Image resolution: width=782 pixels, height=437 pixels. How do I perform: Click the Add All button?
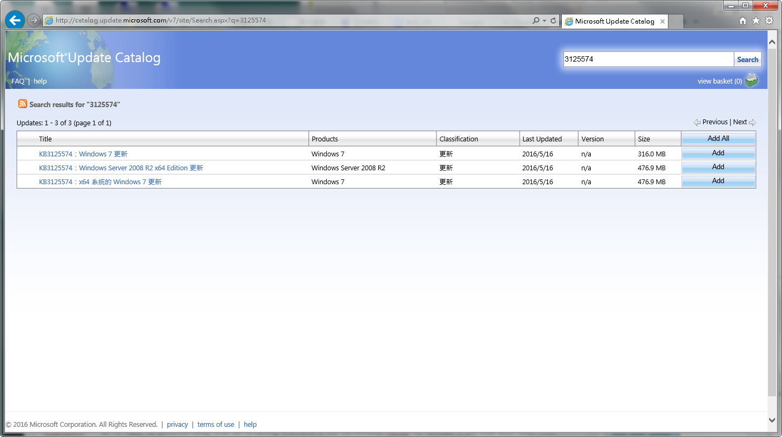(718, 139)
